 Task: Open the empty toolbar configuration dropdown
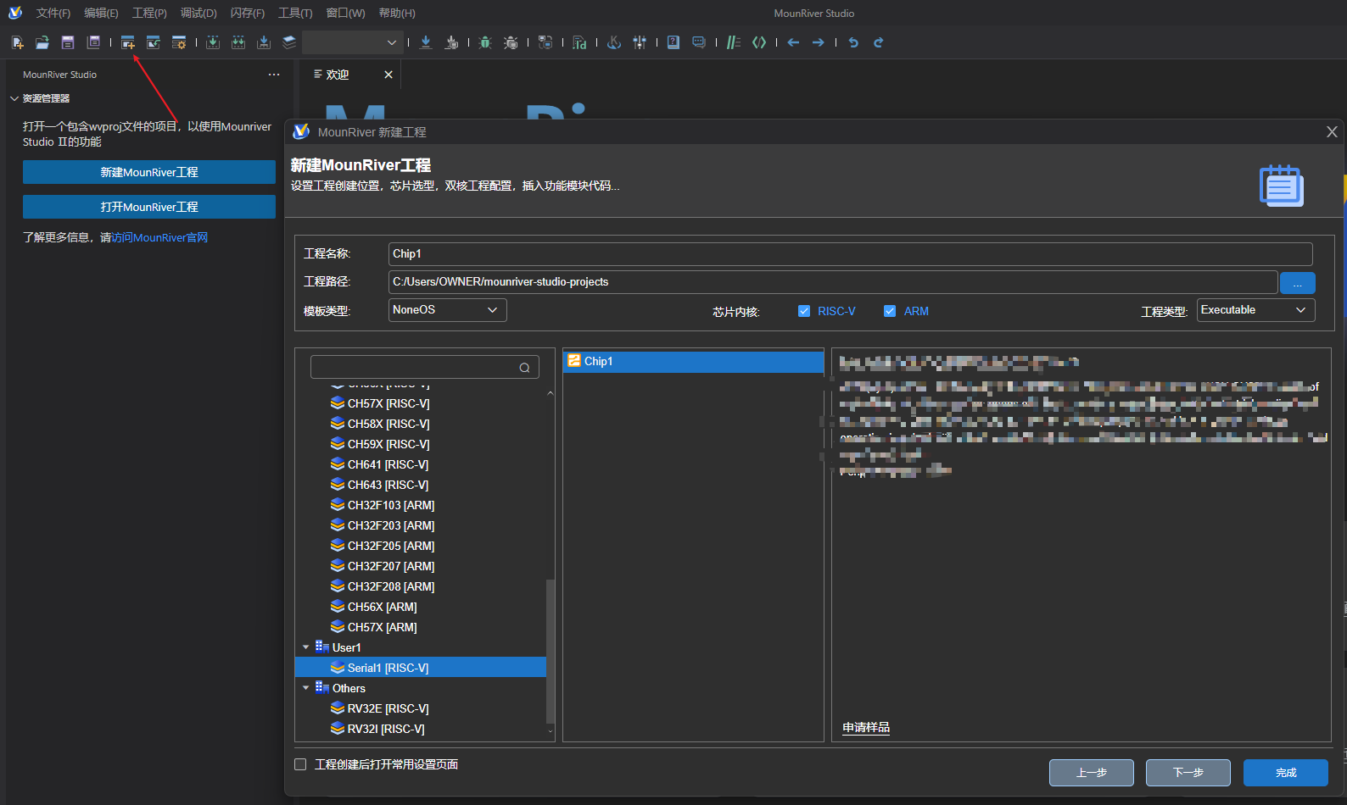tap(353, 42)
